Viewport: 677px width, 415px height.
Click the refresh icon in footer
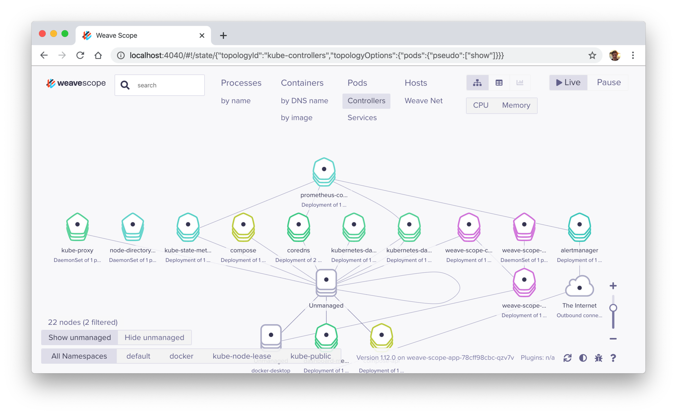tap(567, 358)
